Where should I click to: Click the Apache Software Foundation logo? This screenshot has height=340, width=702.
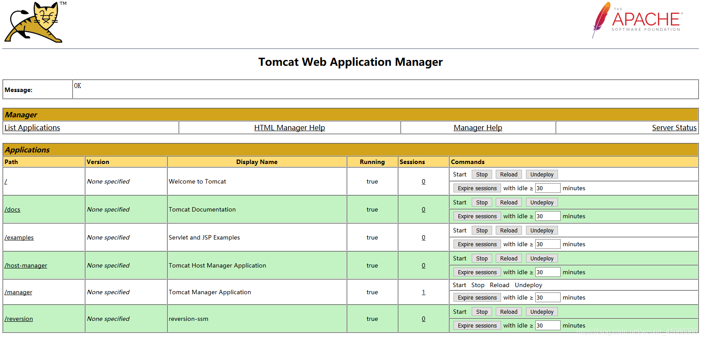(x=637, y=20)
